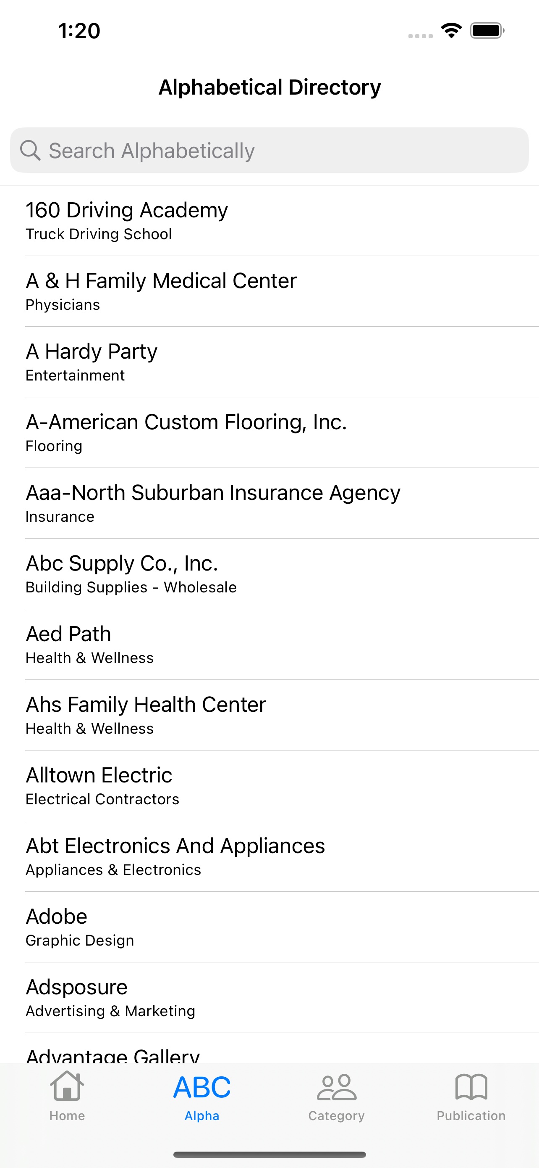Select Abc Supply Co., Inc. row
539x1168 pixels.
click(x=269, y=574)
